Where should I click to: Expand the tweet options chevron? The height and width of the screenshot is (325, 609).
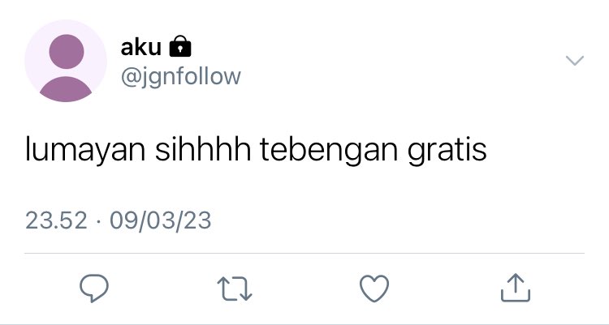point(575,61)
